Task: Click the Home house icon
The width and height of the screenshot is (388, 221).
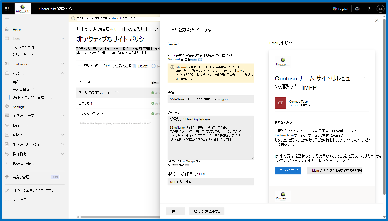Action: click(7, 29)
